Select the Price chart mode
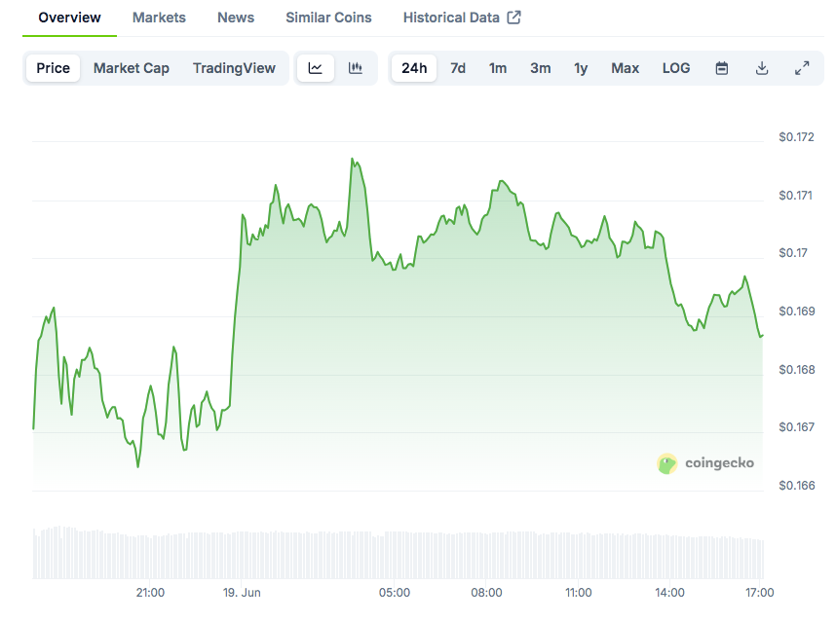Image resolution: width=836 pixels, height=622 pixels. pyautogui.click(x=54, y=68)
